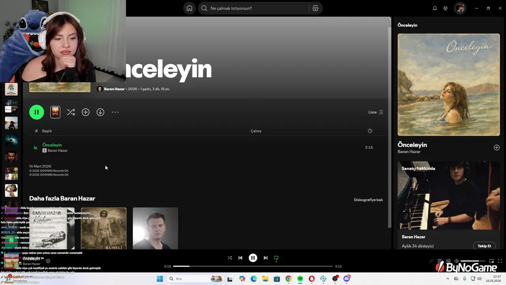
Task: Click the Önceleyin cover in Now Playing panel
Action: pos(449,85)
